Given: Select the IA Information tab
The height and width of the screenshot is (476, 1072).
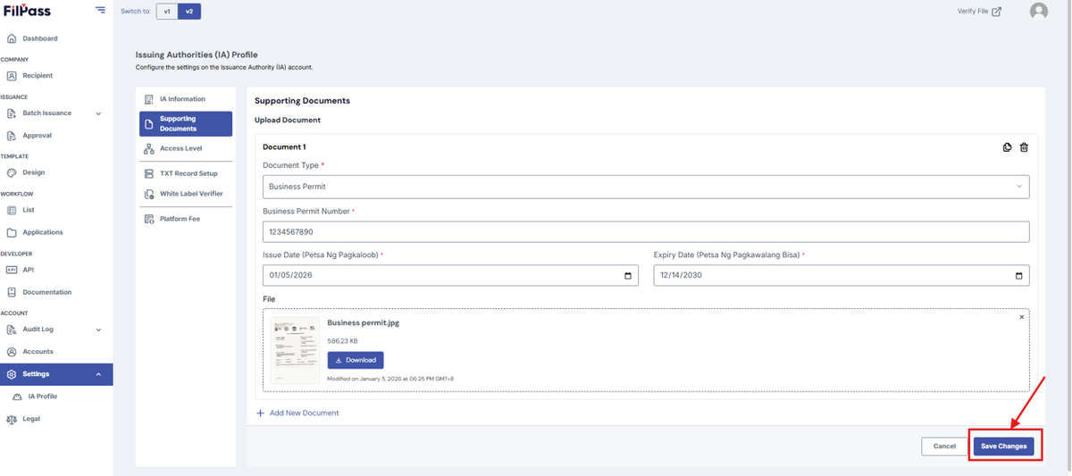Looking at the screenshot, I should (186, 99).
